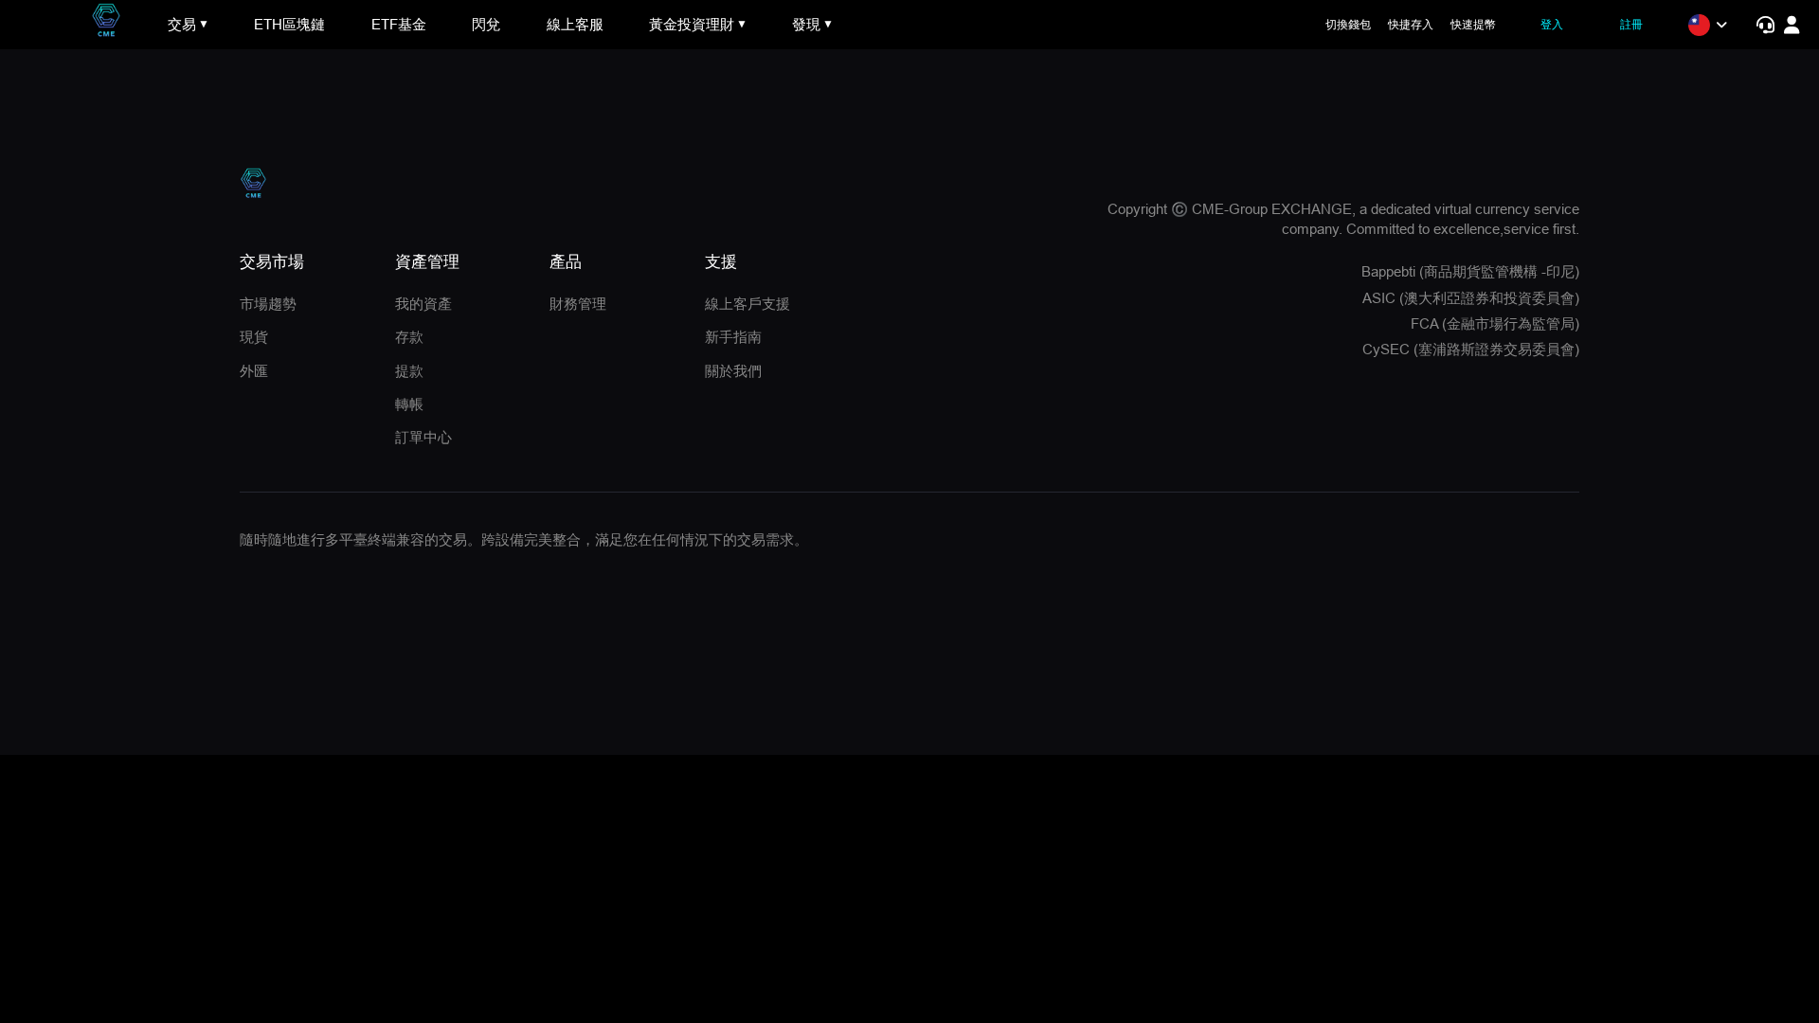Click the Bappebti regulator link
This screenshot has height=1023, width=1819.
pos(1469,272)
